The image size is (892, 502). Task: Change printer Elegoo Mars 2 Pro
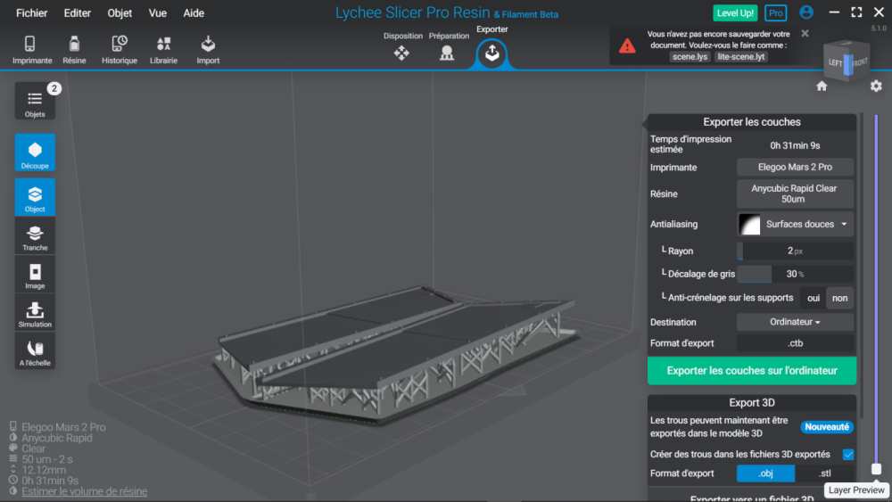[x=795, y=167]
